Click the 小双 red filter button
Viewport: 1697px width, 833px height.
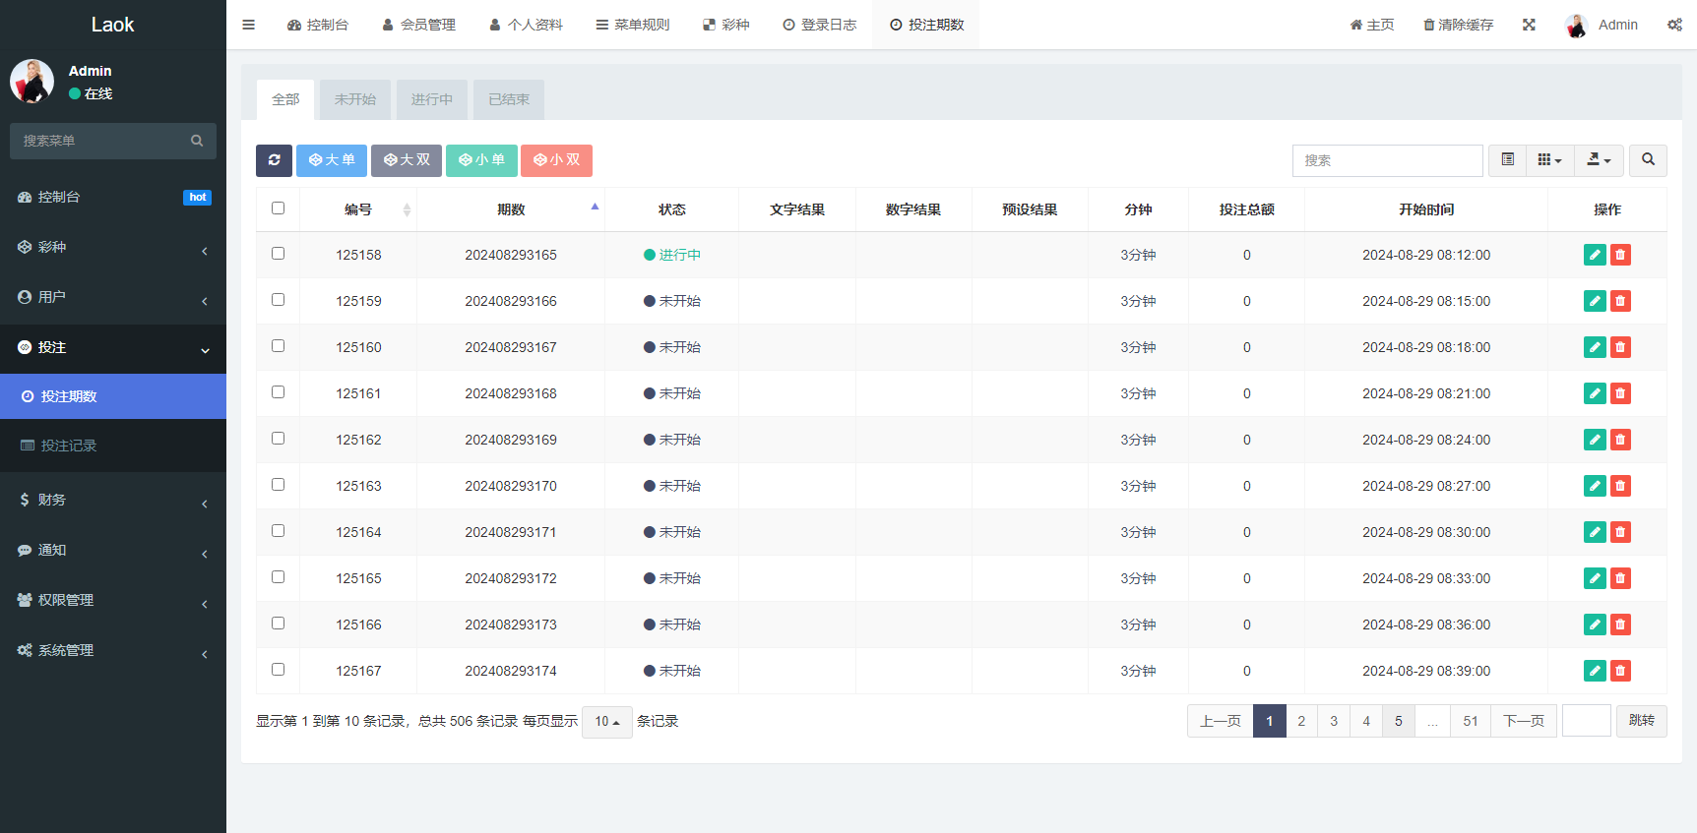click(x=556, y=160)
